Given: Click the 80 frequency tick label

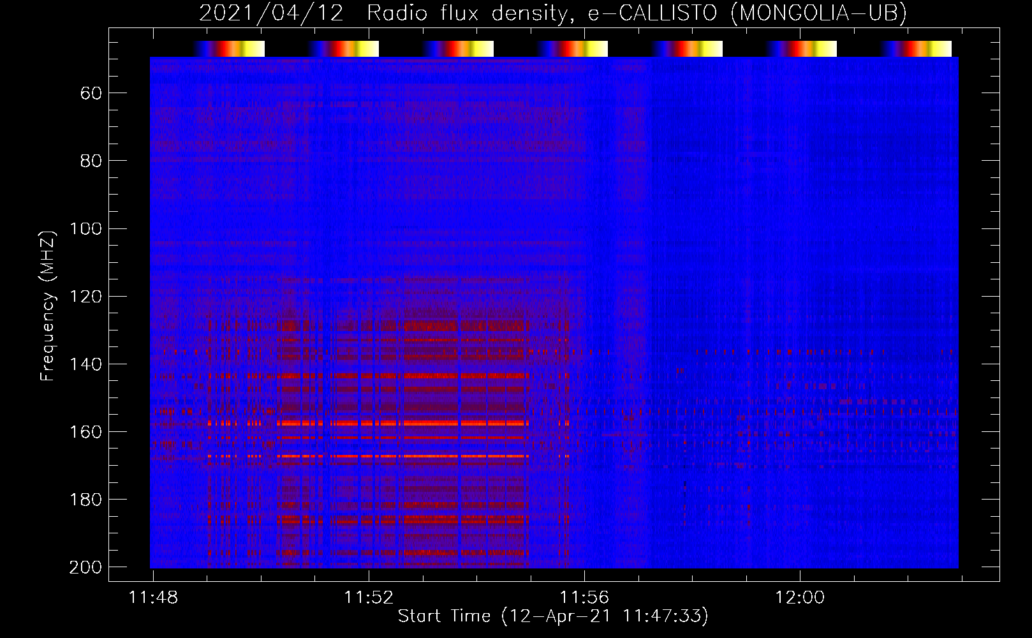Looking at the screenshot, I should (x=91, y=161).
